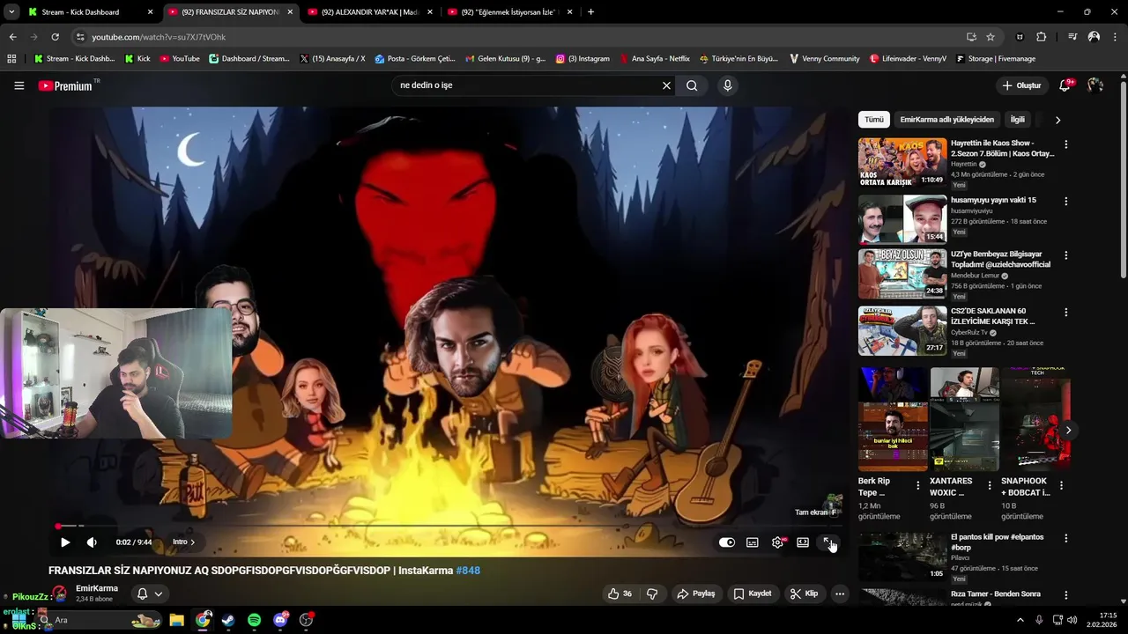Switch to theater mode view

803,542
